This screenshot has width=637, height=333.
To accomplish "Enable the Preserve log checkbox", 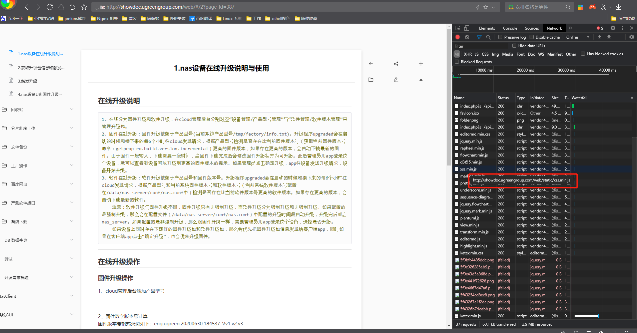I will (500, 37).
